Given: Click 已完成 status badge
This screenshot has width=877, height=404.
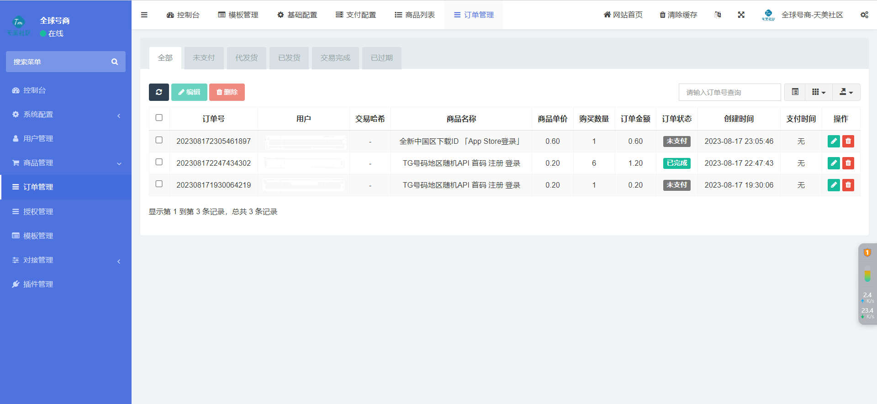Looking at the screenshot, I should pyautogui.click(x=677, y=163).
